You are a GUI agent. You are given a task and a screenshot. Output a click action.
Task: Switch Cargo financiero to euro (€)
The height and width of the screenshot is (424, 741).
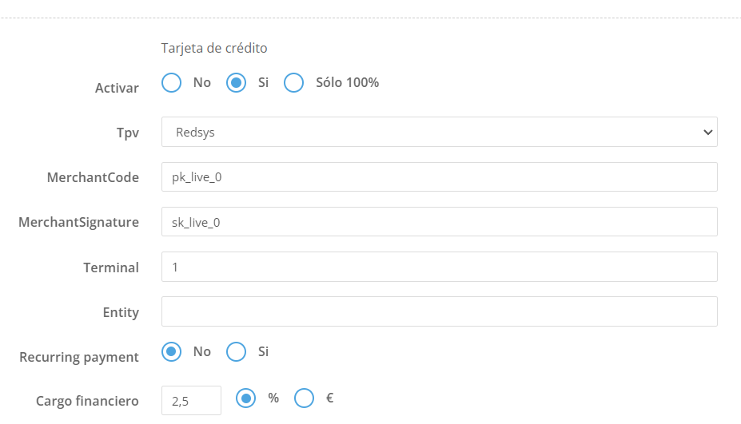(305, 398)
